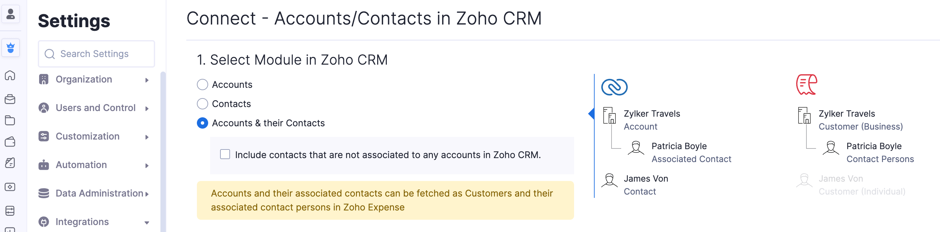This screenshot has width=940, height=232.
Task: Click the Data Administration label
Action: pos(99,193)
